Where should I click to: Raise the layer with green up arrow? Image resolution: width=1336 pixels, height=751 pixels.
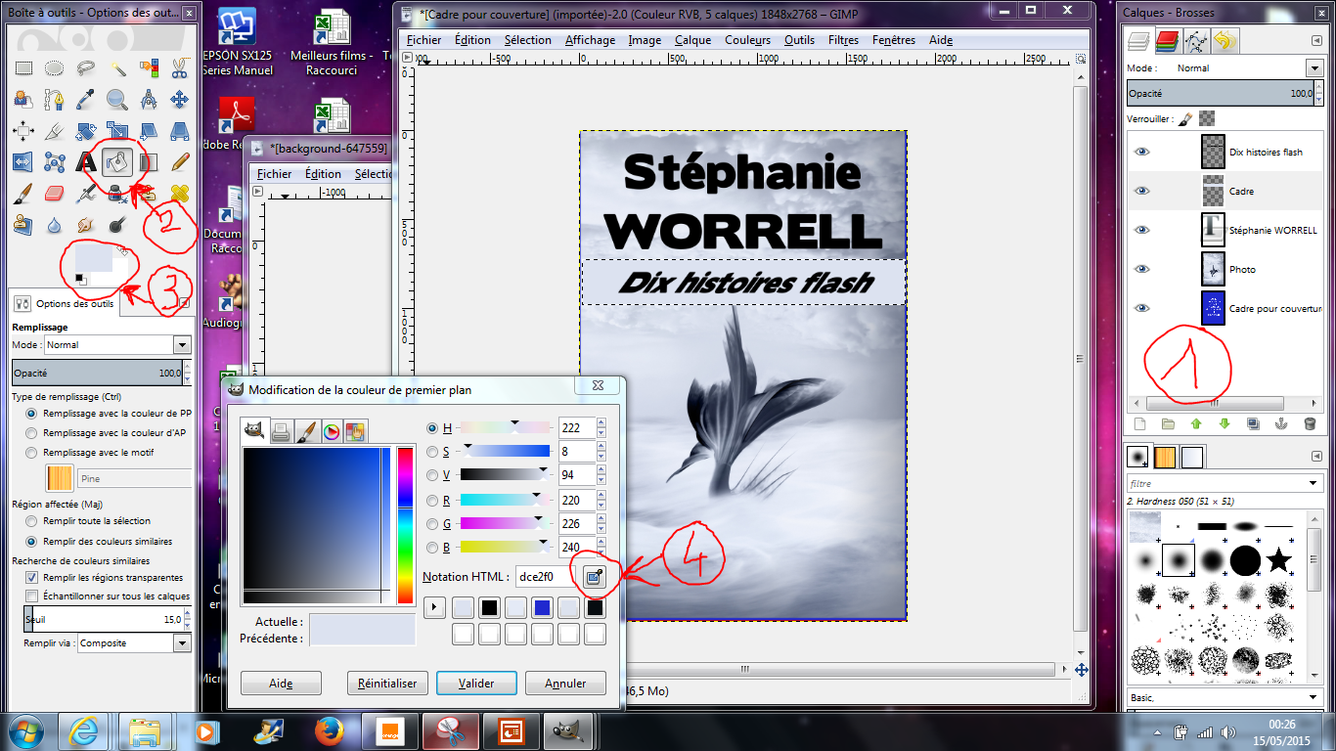[x=1196, y=423]
